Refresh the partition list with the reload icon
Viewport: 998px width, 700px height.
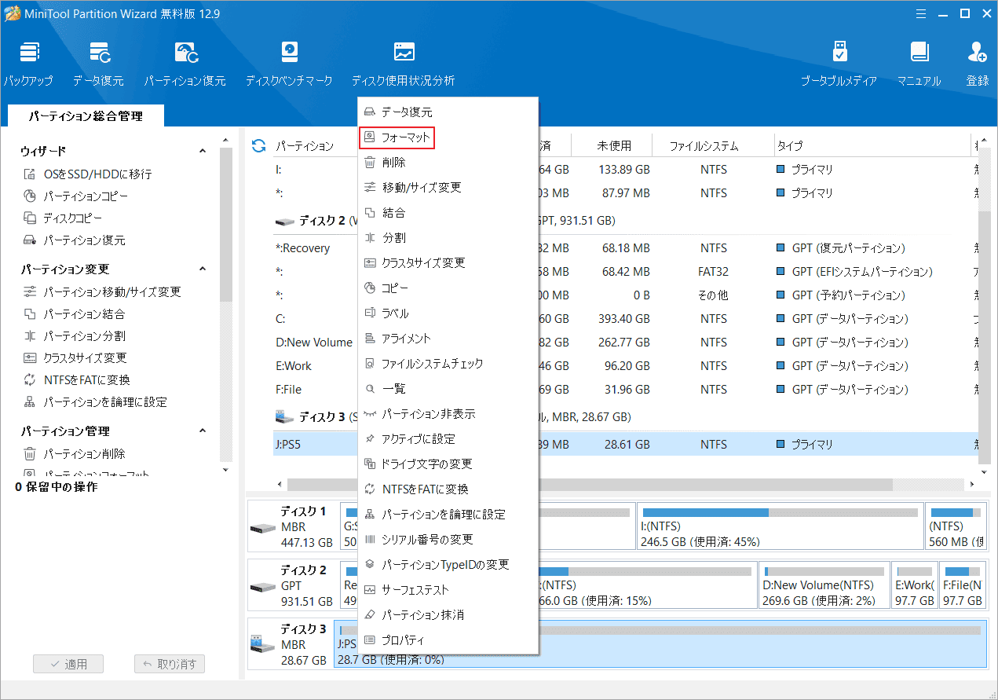(258, 145)
